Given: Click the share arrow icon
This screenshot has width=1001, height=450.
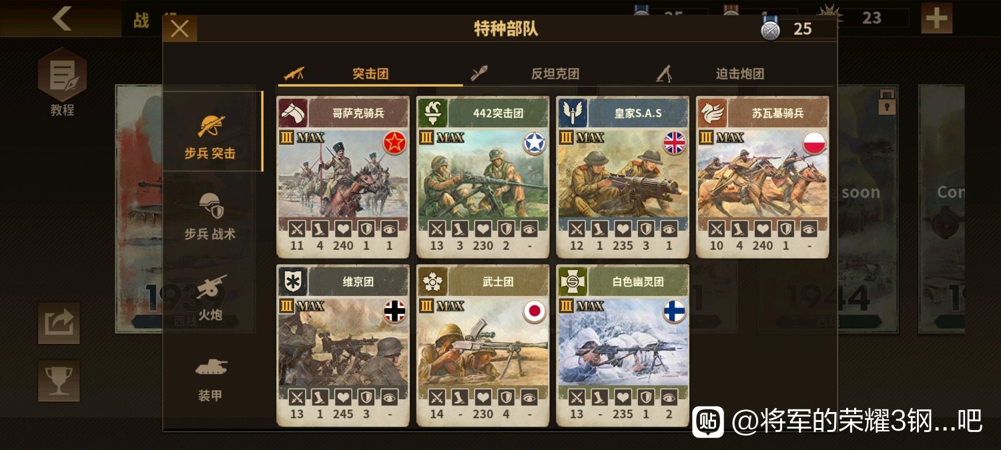Looking at the screenshot, I should click(59, 323).
